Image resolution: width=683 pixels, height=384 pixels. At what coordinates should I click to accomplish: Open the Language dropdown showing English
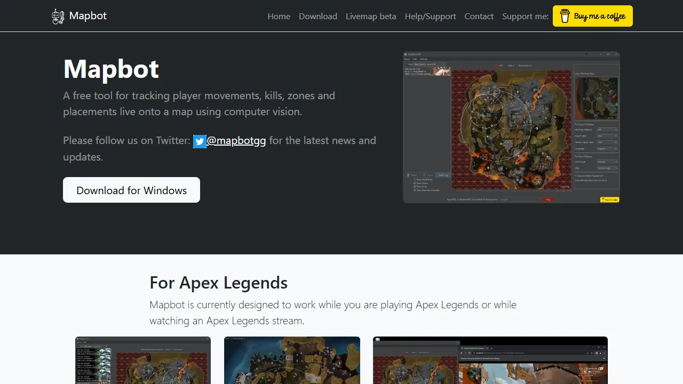point(607,149)
